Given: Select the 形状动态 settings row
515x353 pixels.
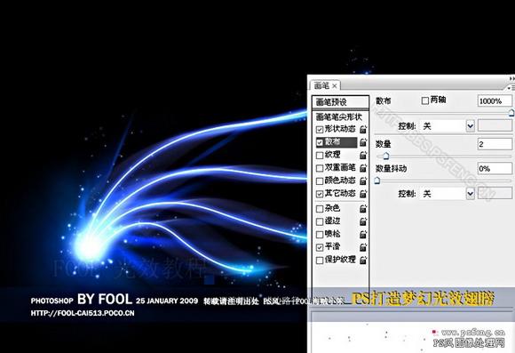Looking at the screenshot, I should tap(340, 129).
